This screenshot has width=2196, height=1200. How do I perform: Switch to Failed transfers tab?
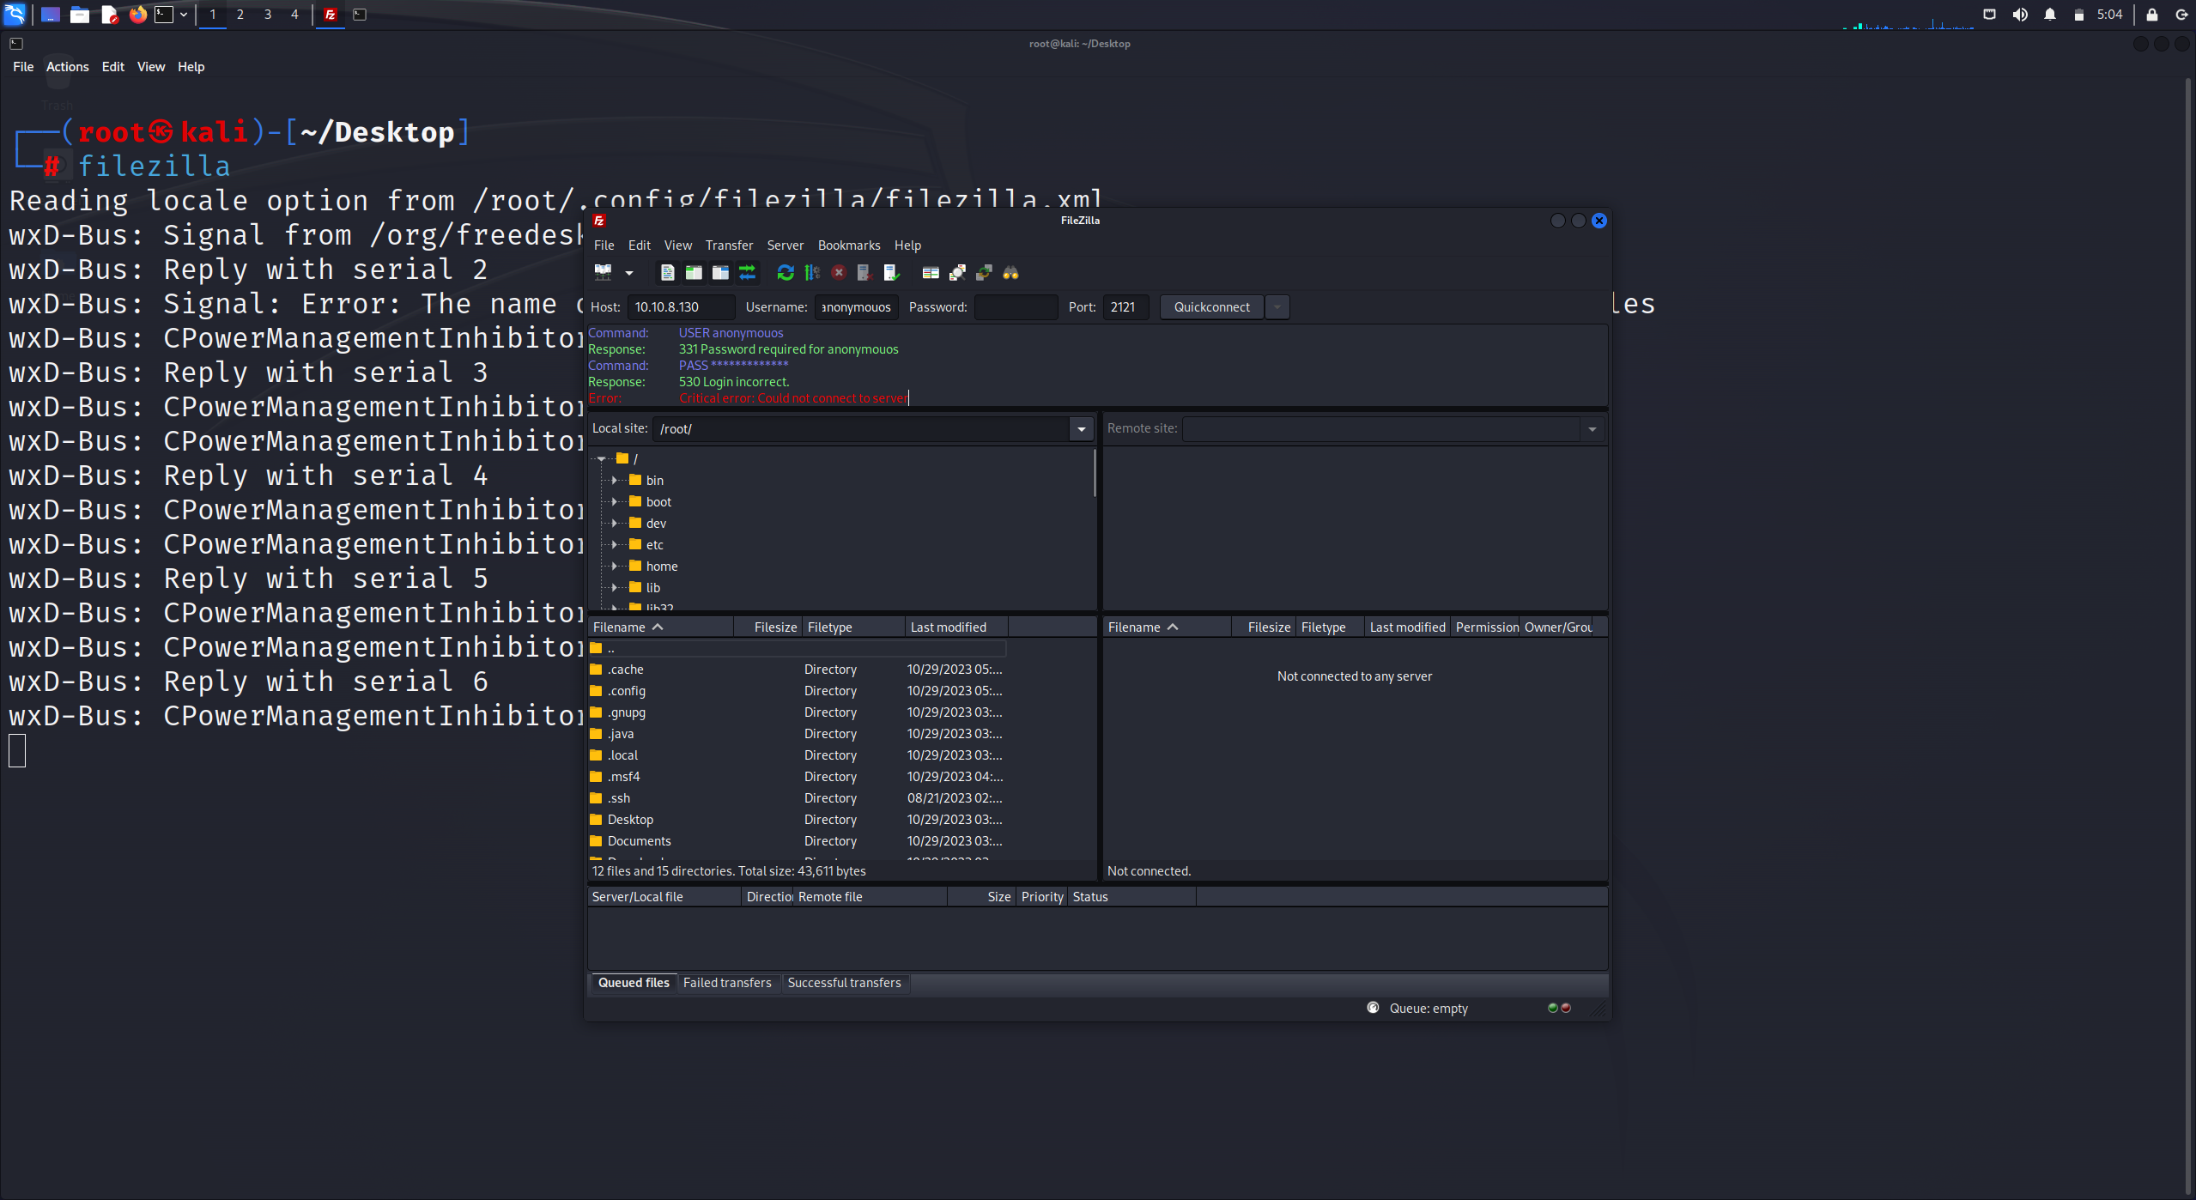pyautogui.click(x=726, y=983)
